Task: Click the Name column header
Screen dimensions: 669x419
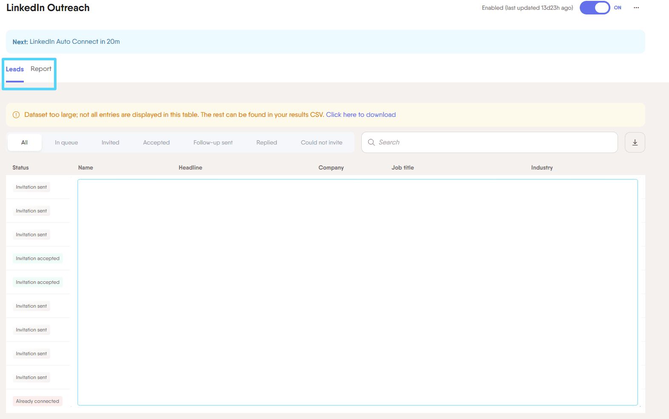Action: pyautogui.click(x=85, y=167)
